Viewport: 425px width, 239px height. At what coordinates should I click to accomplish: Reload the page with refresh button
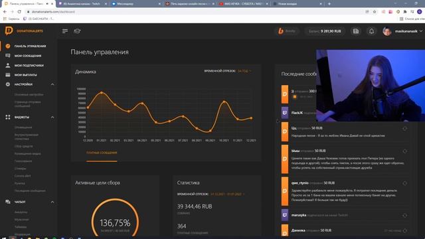coord(19,12)
